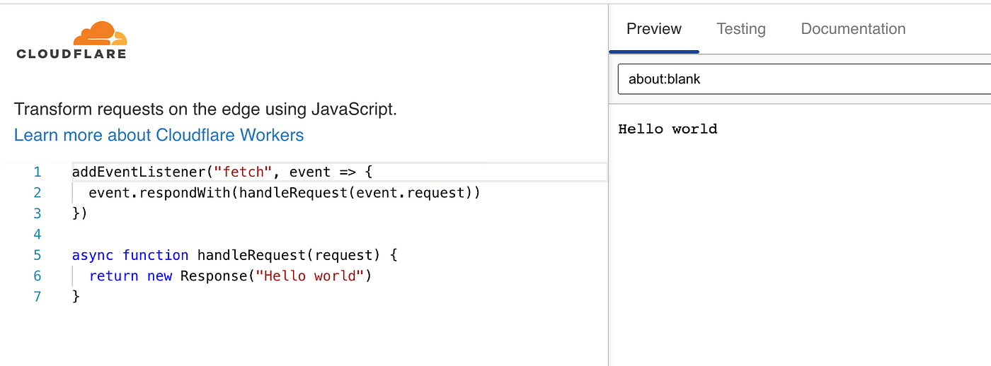Viewport: 991px width, 366px height.
Task: Click handleRequest function name in declaration
Action: pos(255,255)
